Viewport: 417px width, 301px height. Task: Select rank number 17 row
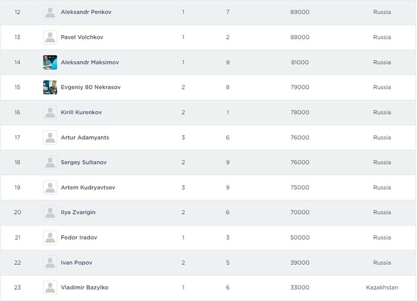click(17, 137)
